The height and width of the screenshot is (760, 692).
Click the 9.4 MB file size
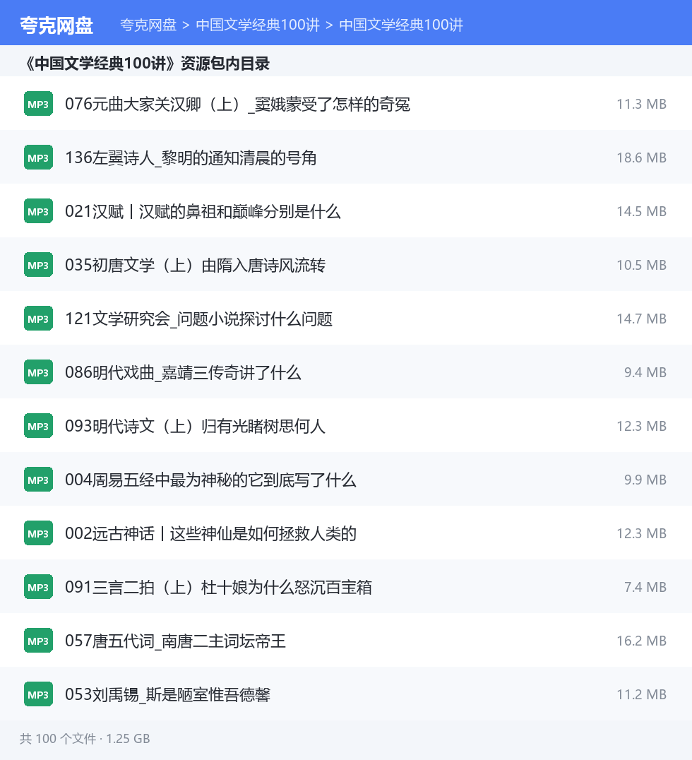point(645,373)
